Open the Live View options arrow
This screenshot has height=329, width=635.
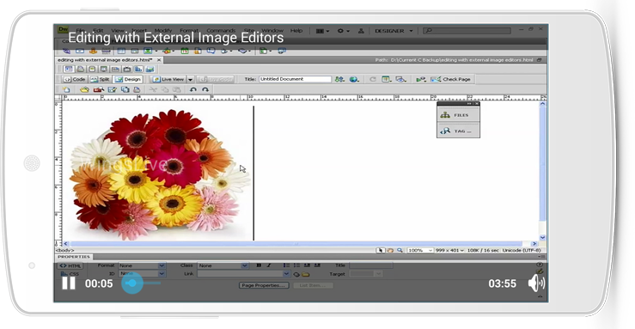point(191,79)
